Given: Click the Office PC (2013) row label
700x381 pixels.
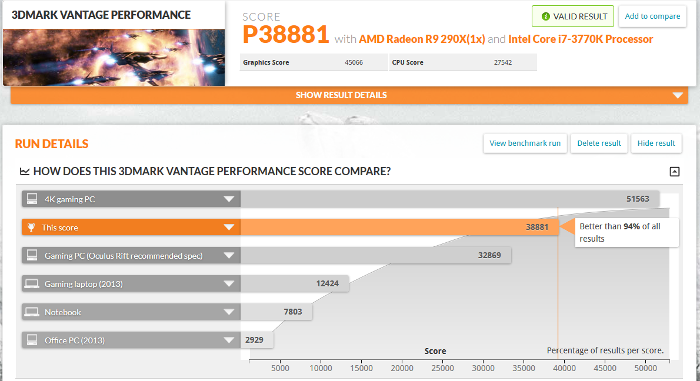Looking at the screenshot, I should (x=75, y=340).
